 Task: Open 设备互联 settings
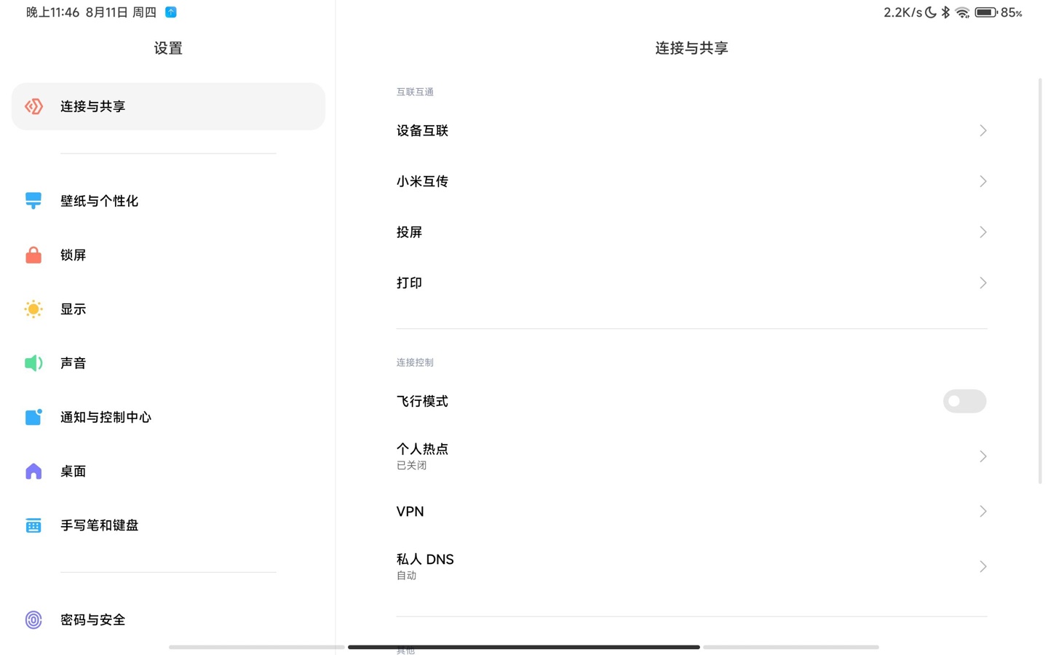pyautogui.click(x=691, y=130)
